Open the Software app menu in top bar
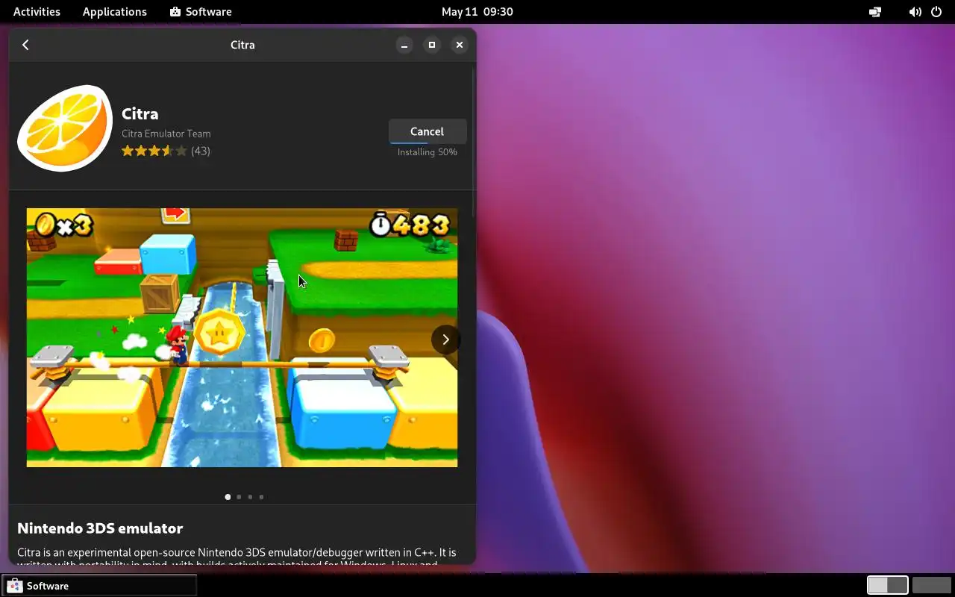955x597 pixels. coord(201,12)
